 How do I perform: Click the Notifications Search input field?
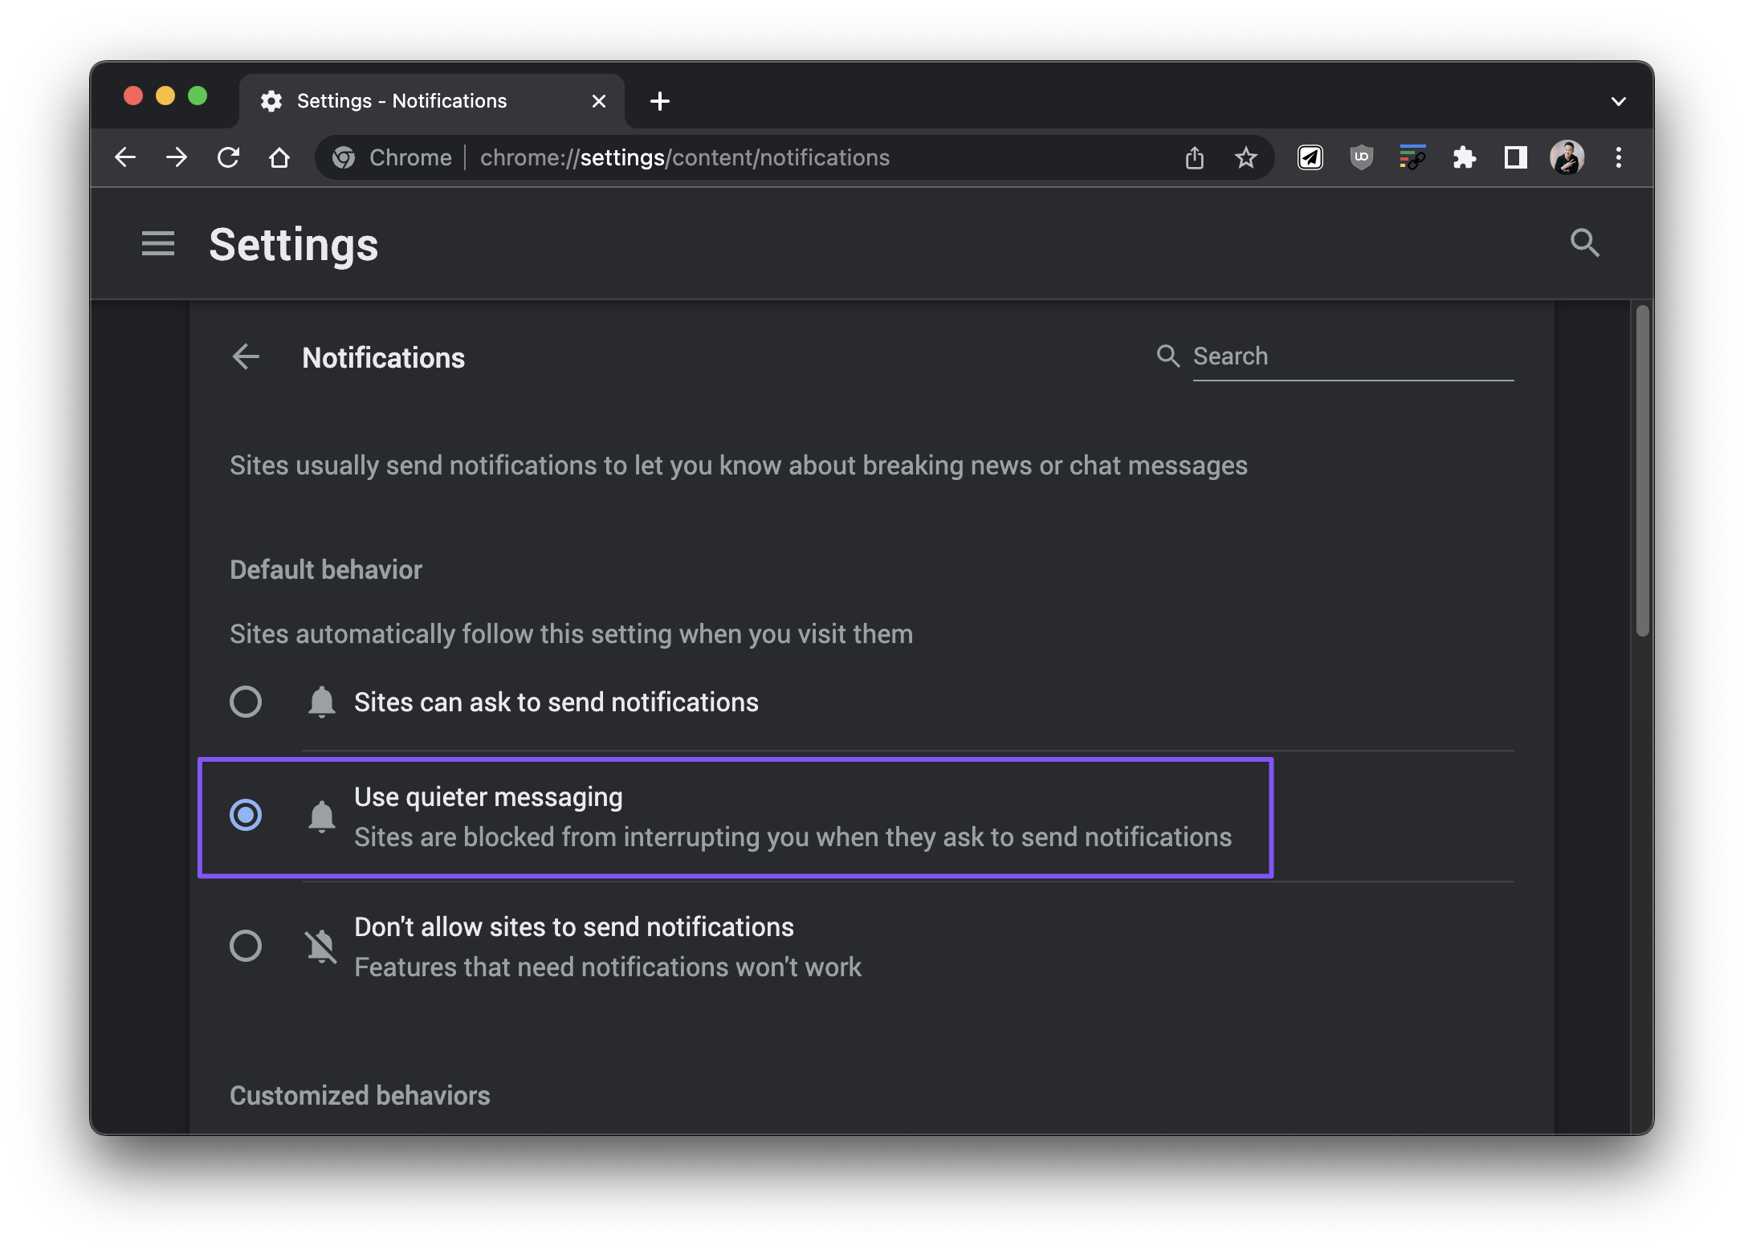[x=1352, y=356]
